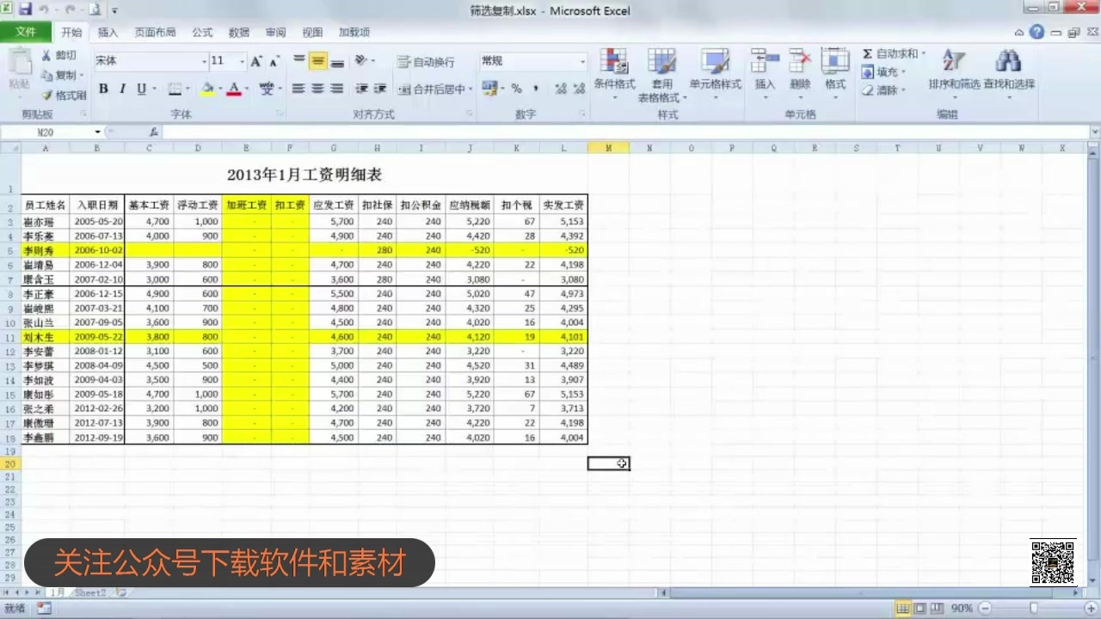Apply red font color A

(234, 89)
